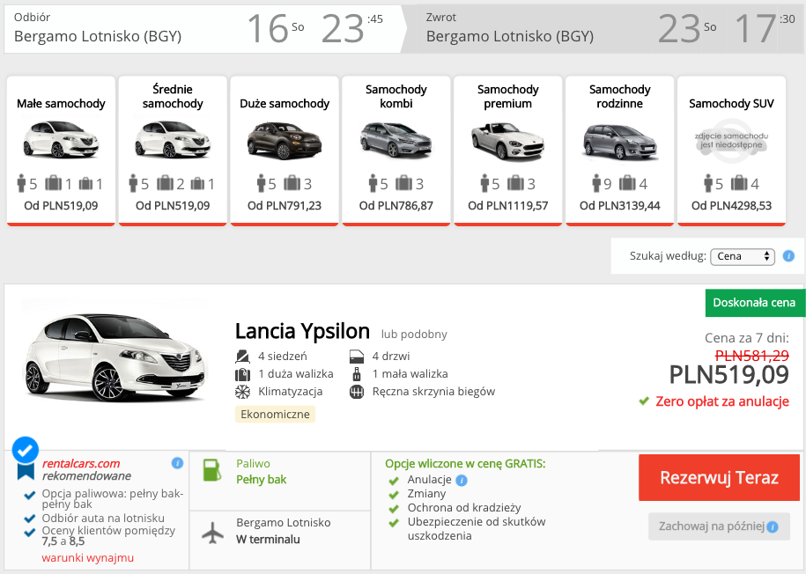Click the suitcase icon next to 1 duża walizka

click(241, 374)
